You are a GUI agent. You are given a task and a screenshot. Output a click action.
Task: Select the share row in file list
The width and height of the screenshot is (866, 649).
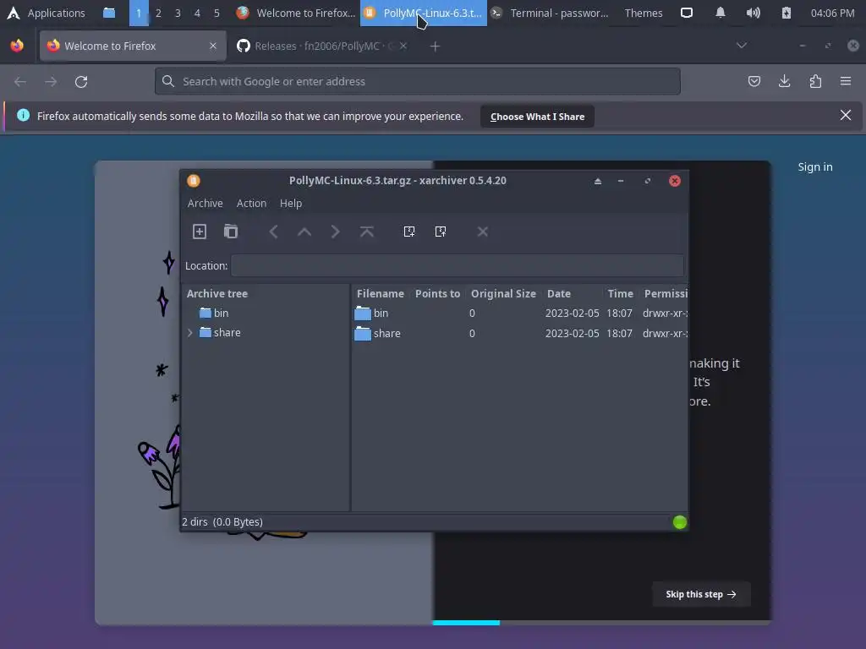coord(520,333)
